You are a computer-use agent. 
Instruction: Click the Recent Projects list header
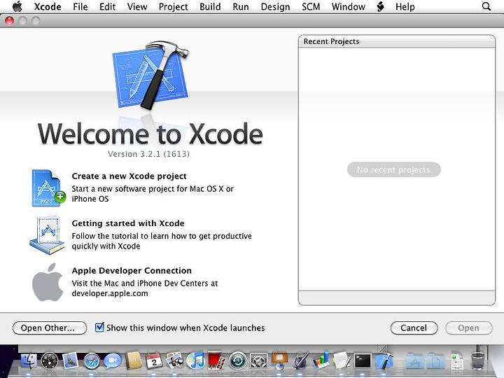[x=397, y=41]
